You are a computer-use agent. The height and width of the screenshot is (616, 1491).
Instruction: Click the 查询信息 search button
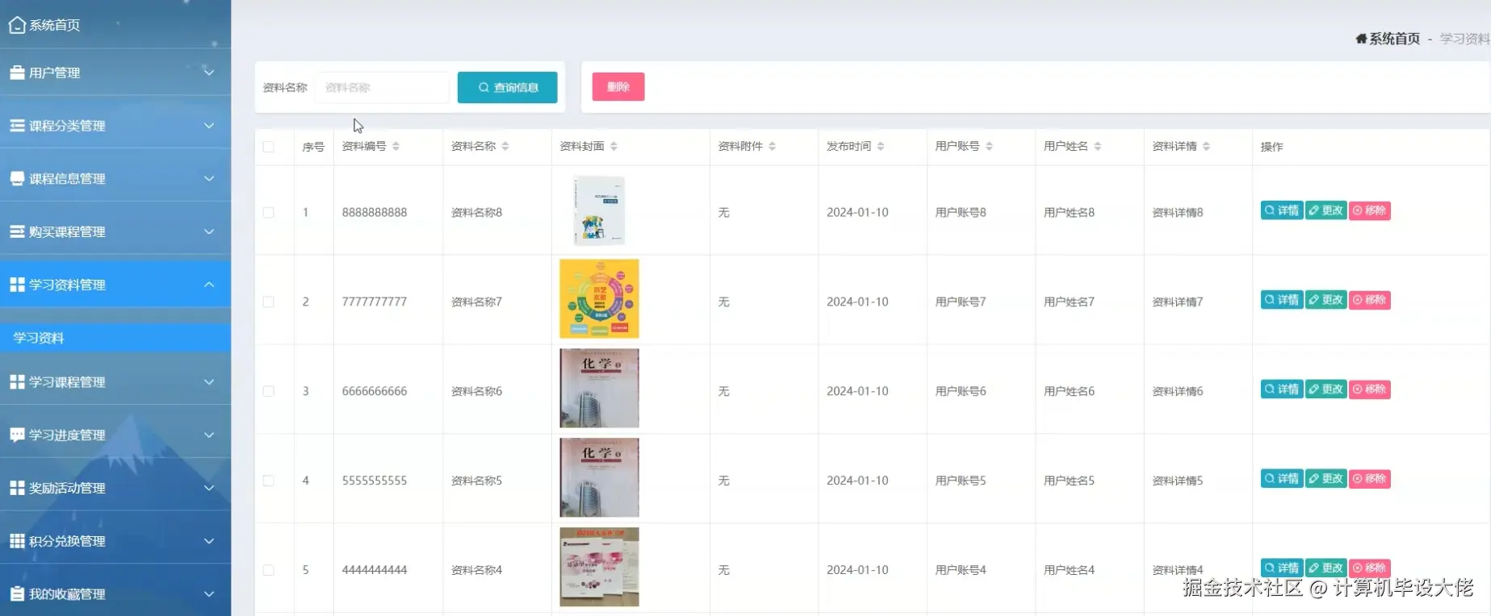[x=507, y=87]
